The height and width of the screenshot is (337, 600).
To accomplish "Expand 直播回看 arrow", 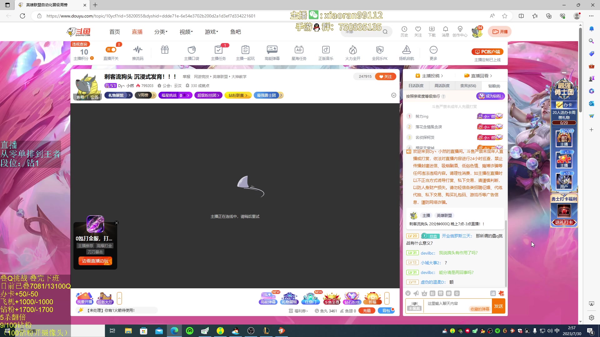I will [491, 76].
